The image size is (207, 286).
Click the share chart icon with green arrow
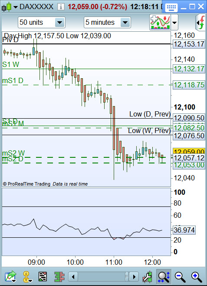click(10, 277)
